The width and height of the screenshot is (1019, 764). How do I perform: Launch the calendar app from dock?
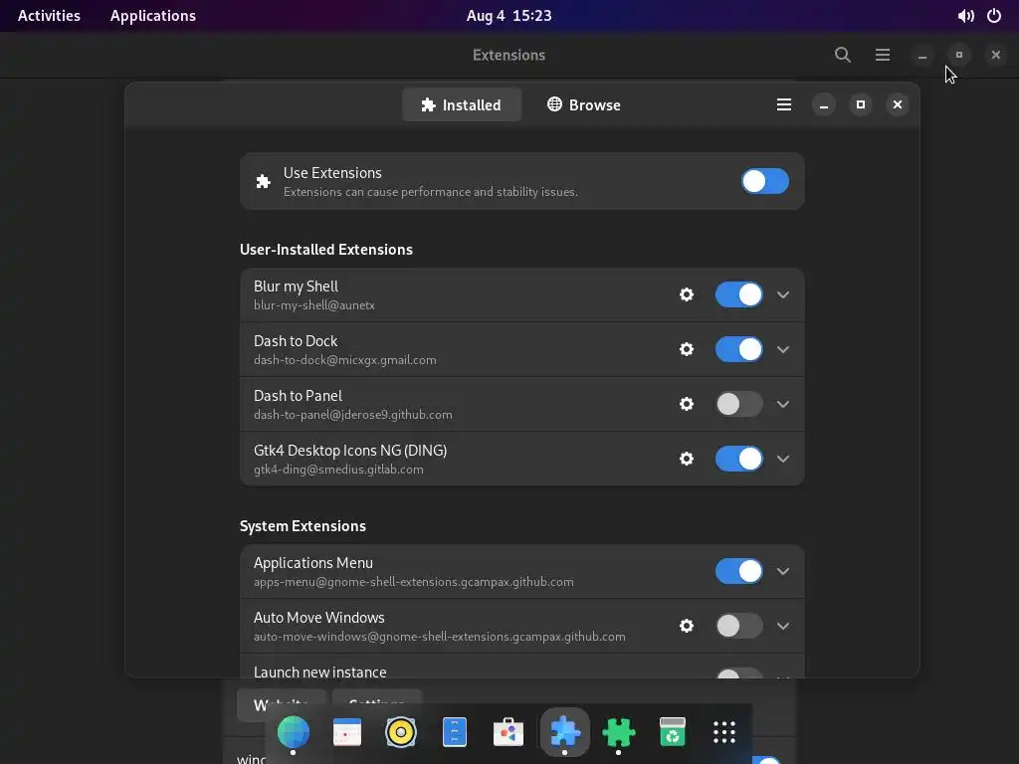(x=347, y=732)
